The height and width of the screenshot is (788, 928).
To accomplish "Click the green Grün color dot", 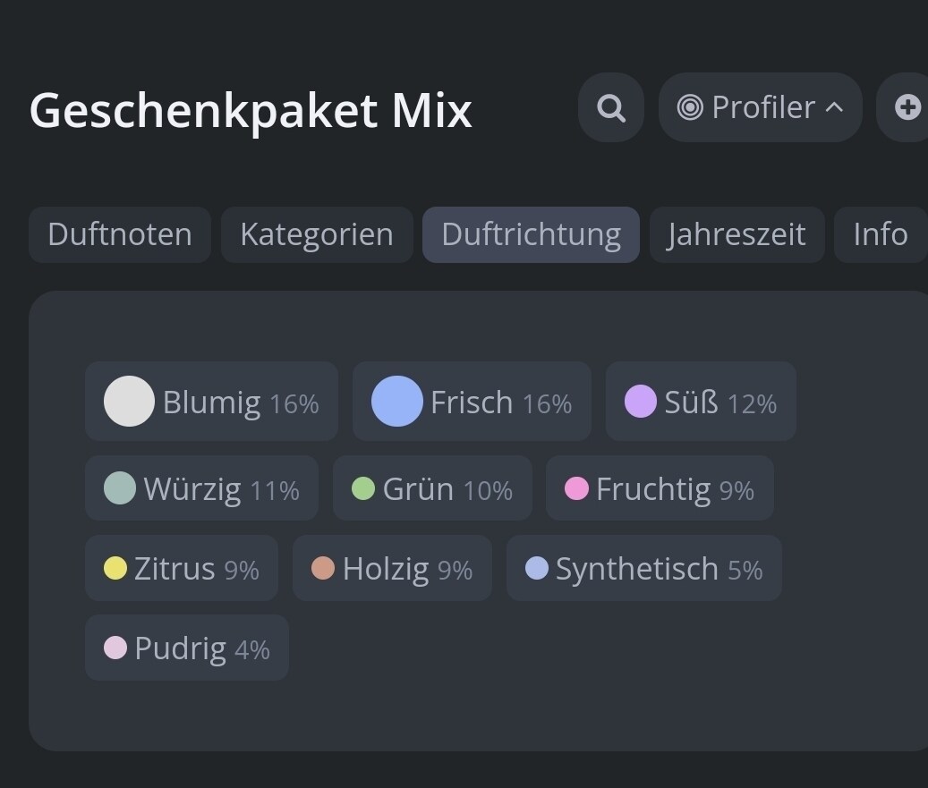I will [363, 488].
